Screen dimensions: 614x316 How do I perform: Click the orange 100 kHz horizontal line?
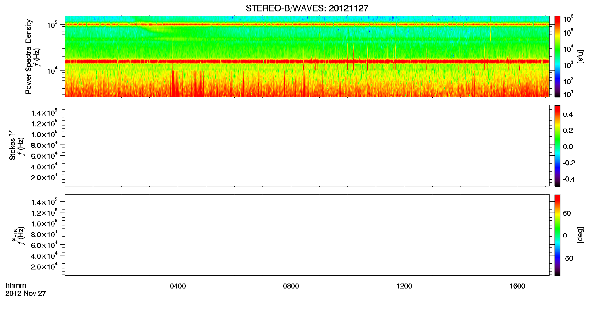click(x=307, y=25)
